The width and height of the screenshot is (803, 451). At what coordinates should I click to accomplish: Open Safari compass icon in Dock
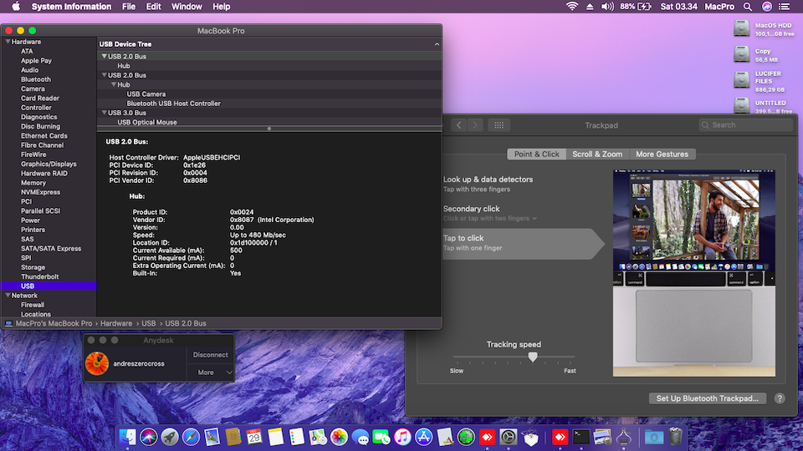click(191, 437)
